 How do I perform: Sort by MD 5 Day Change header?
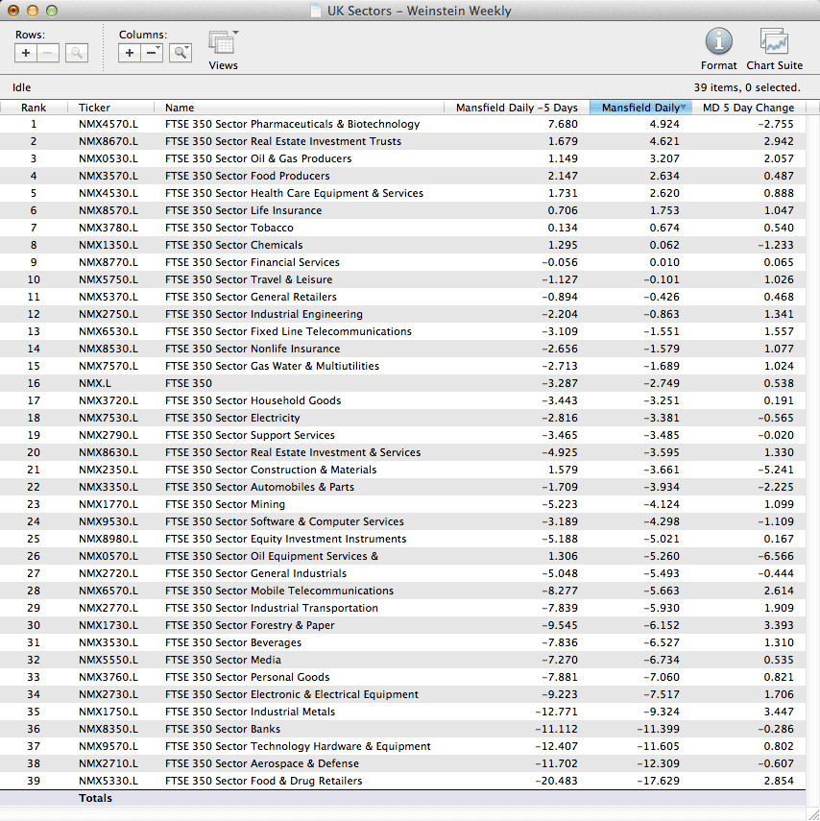coord(748,108)
